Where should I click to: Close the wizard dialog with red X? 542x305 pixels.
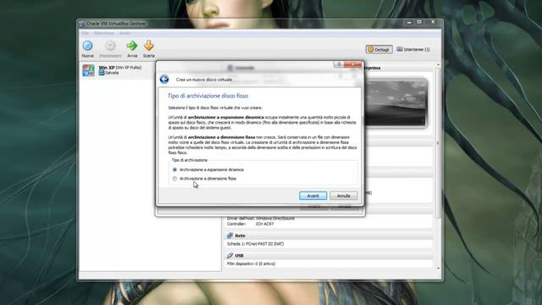(353, 64)
